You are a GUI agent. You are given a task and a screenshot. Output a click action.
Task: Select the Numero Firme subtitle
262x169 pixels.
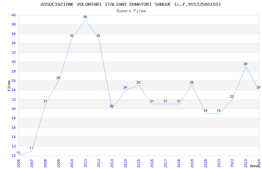click(x=131, y=11)
